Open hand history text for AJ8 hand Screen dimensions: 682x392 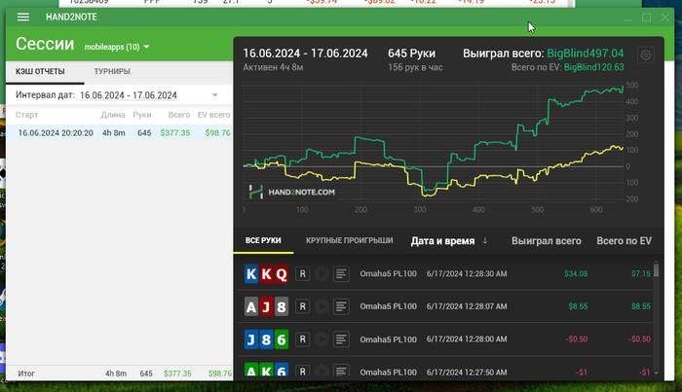pos(341,306)
